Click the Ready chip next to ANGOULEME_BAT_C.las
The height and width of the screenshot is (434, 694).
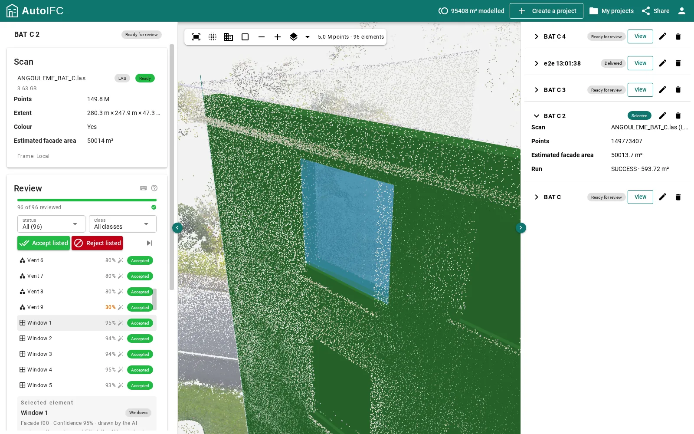tap(145, 79)
